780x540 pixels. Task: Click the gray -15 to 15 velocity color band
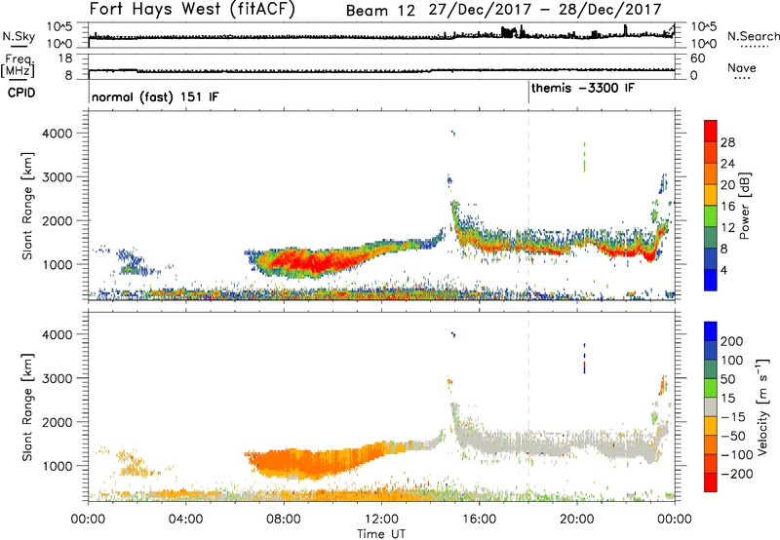tap(711, 406)
